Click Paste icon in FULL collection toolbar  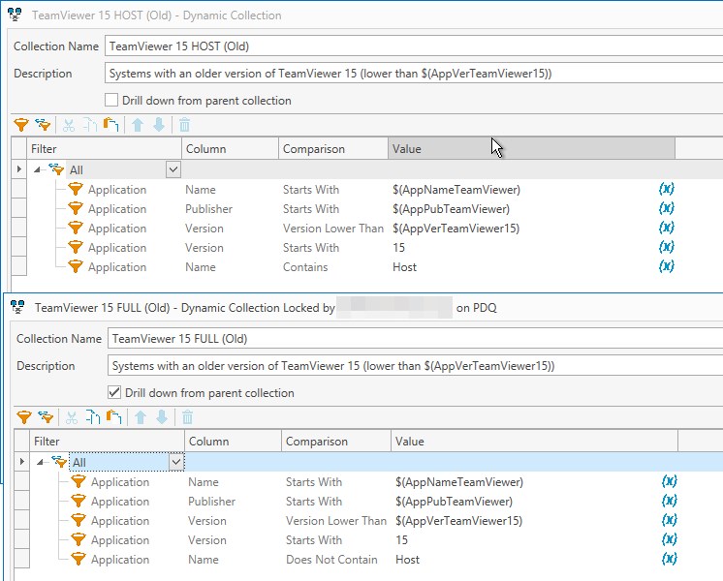pyautogui.click(x=113, y=417)
